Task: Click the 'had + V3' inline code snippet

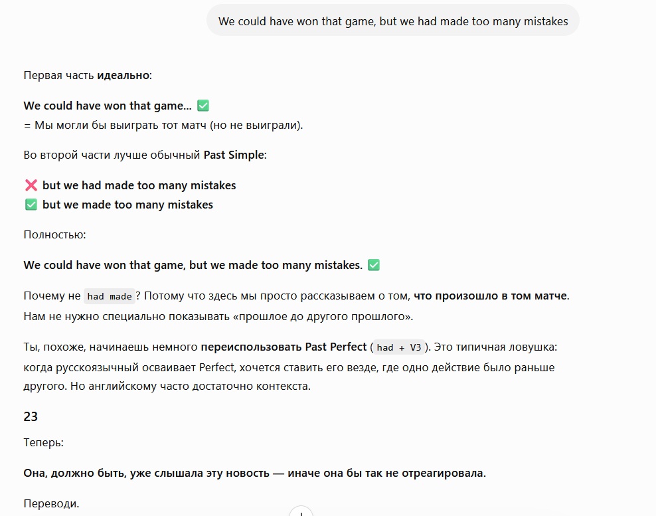Action: [398, 347]
